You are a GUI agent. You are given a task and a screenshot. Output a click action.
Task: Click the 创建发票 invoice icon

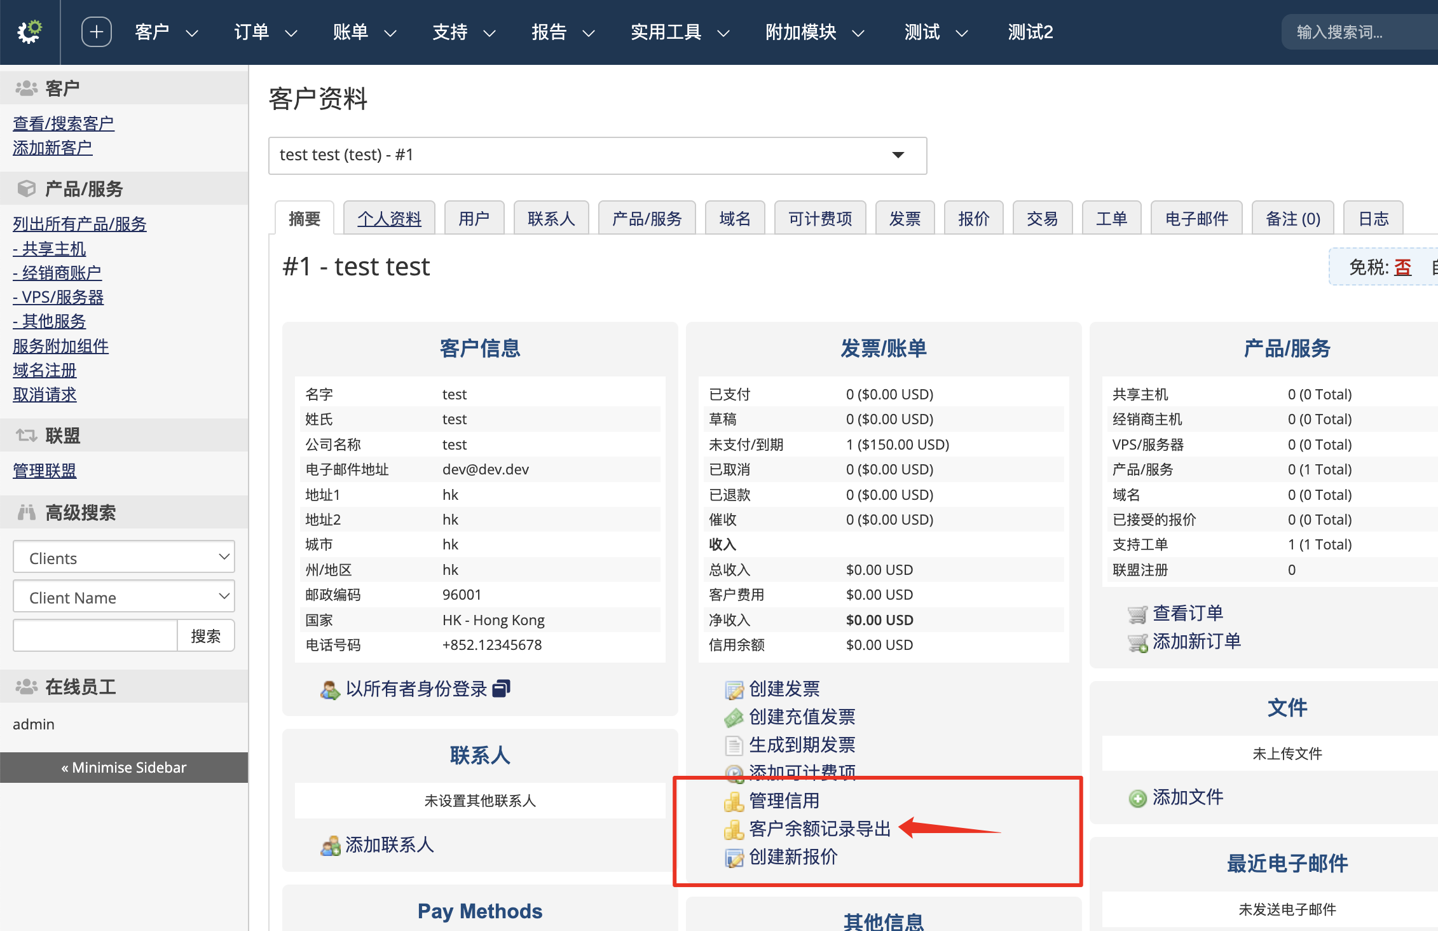click(x=734, y=689)
